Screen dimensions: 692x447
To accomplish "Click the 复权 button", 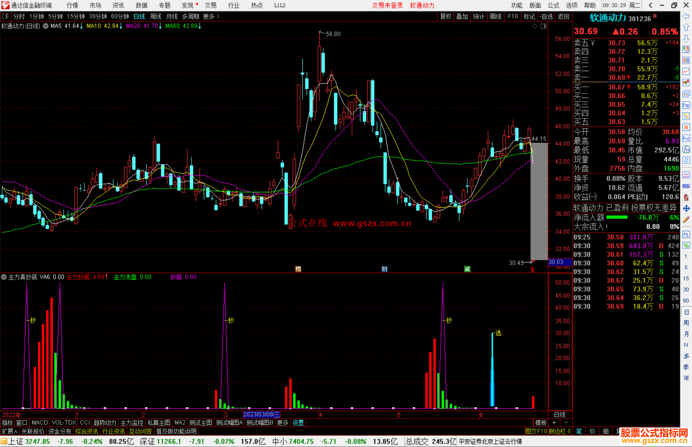I will click(446, 16).
